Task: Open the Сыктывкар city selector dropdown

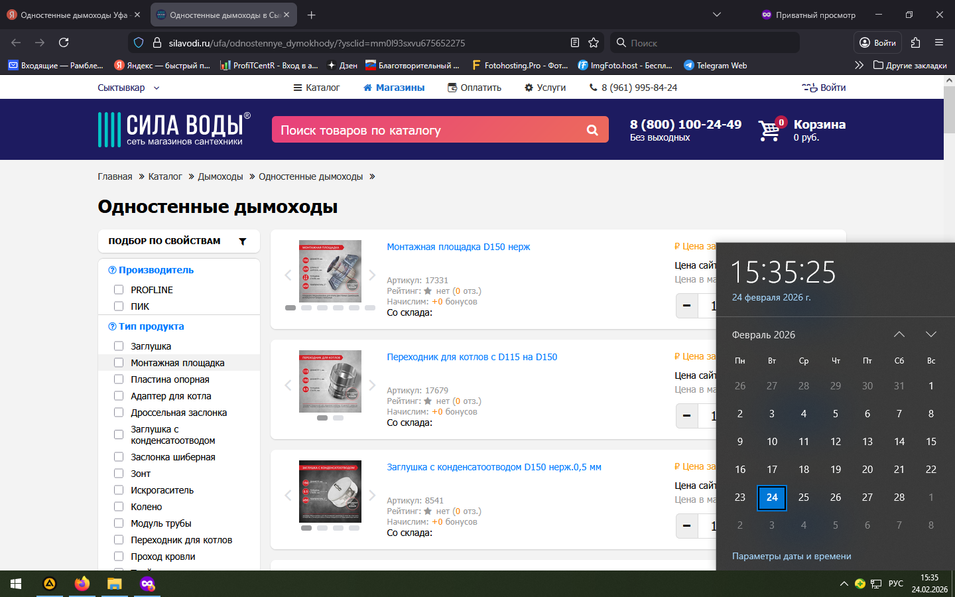Action: point(129,88)
